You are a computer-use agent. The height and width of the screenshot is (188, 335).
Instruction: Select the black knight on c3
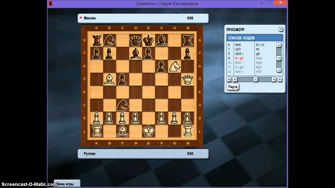[122, 105]
